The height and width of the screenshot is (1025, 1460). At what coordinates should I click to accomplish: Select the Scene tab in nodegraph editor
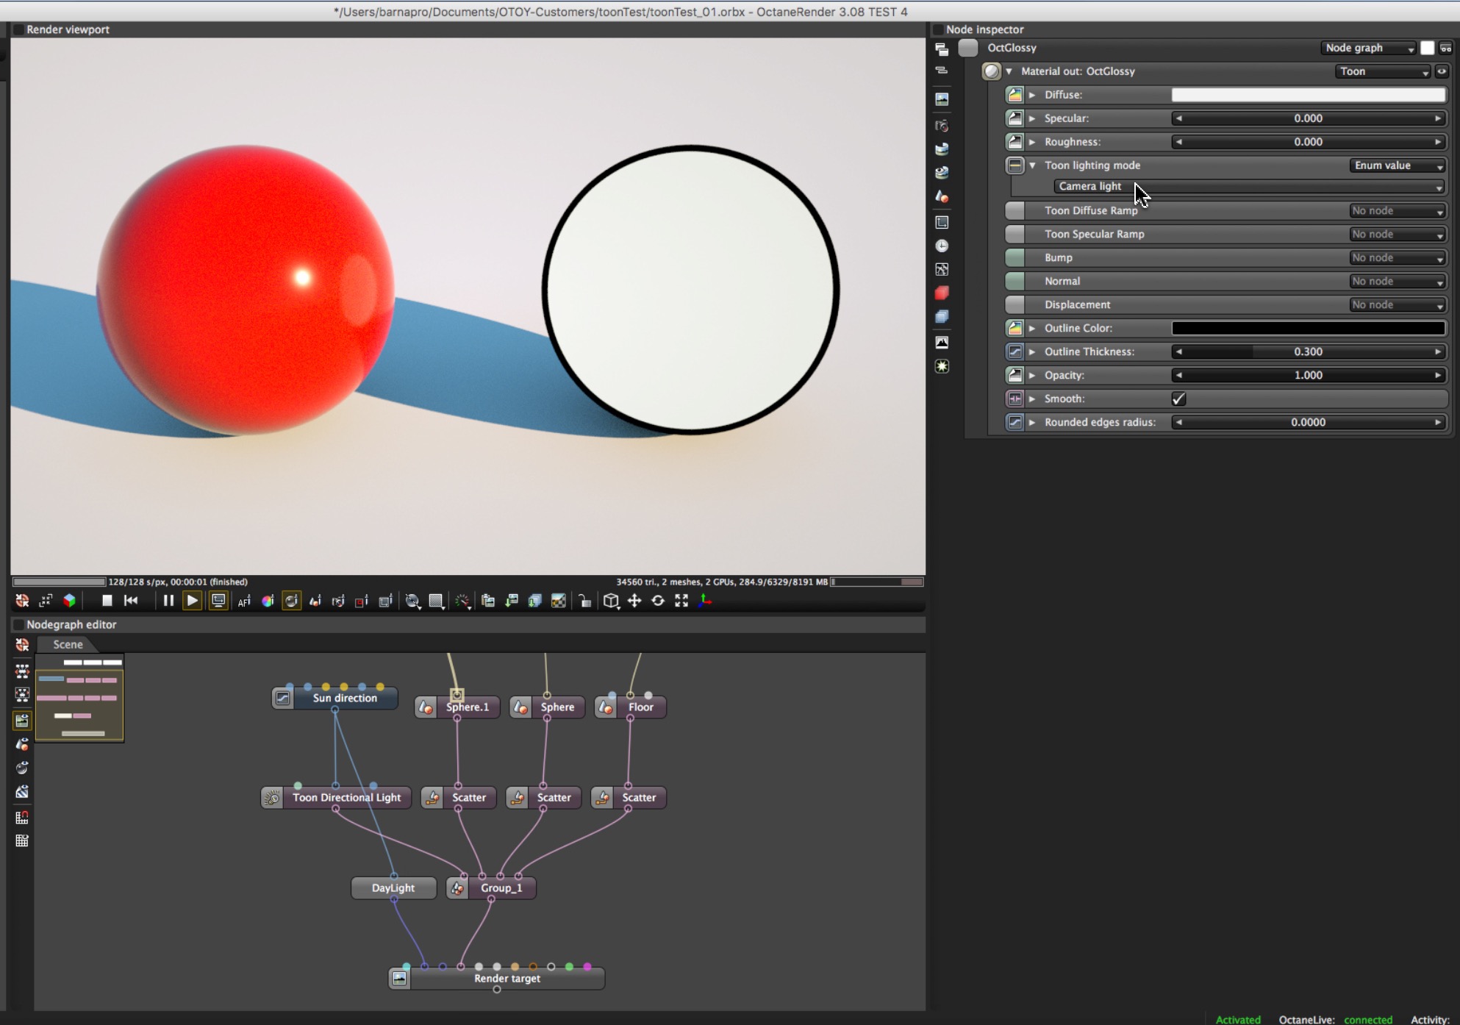[68, 644]
